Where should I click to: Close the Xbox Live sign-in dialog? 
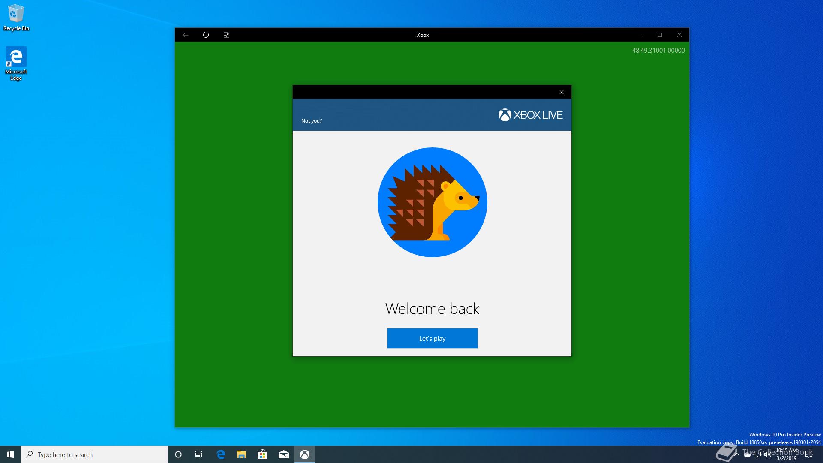point(561,92)
